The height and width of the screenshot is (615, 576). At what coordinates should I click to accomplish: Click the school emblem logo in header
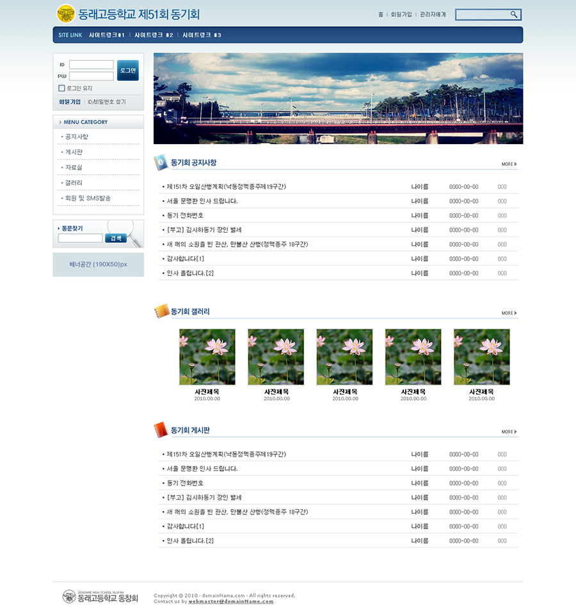coord(66,13)
